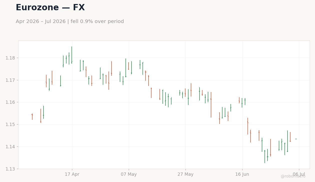Click the red bar just before 16 Jun

click(x=239, y=100)
